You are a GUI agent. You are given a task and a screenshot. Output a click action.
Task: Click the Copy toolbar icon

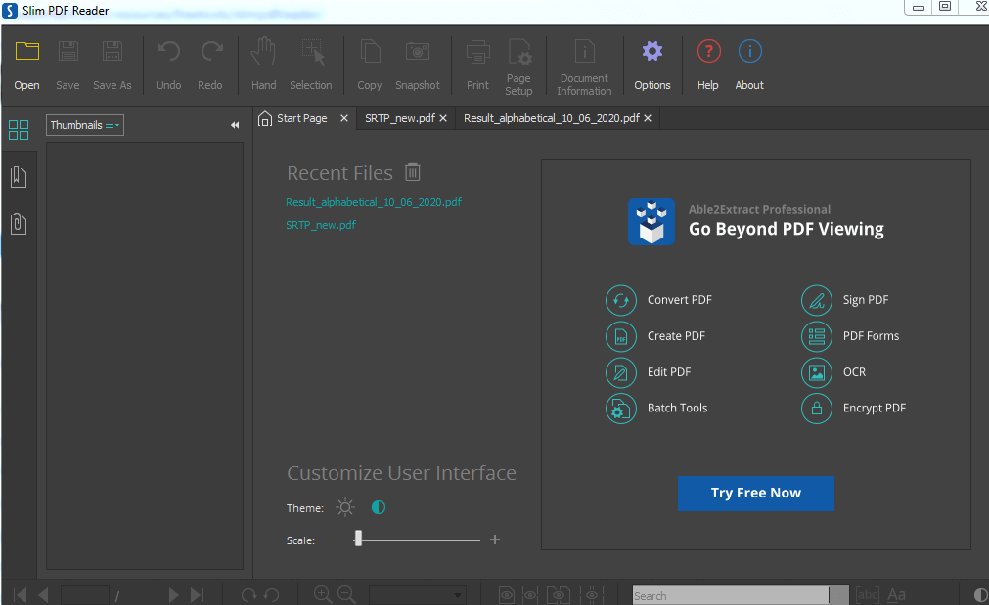pyautogui.click(x=370, y=51)
